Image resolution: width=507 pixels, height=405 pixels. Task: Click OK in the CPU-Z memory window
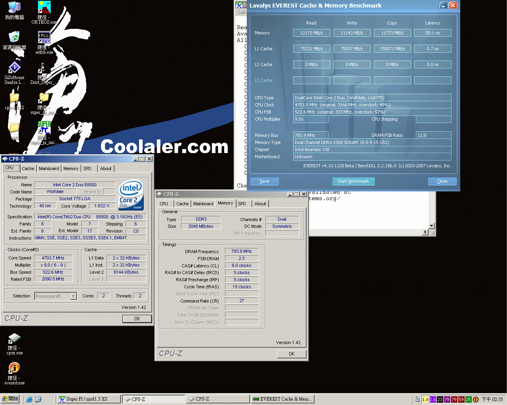(292, 354)
